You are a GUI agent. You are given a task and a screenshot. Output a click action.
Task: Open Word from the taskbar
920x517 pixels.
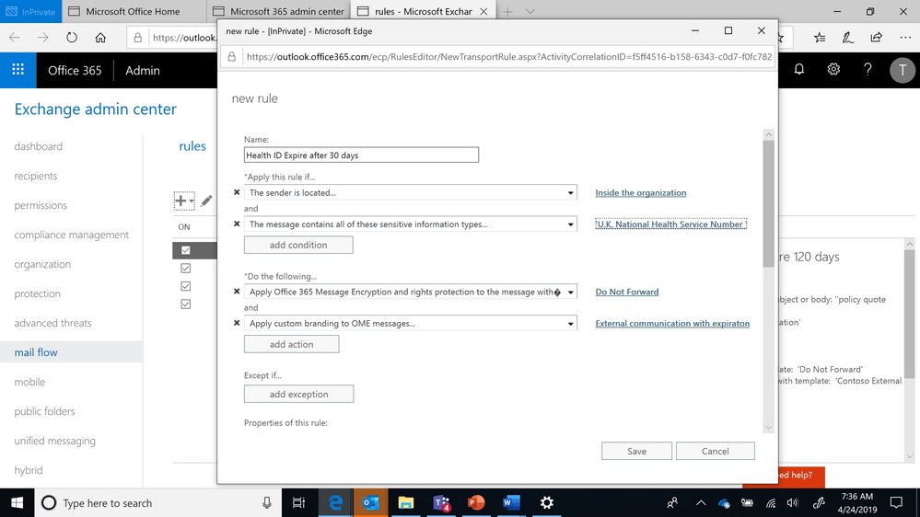click(x=511, y=502)
